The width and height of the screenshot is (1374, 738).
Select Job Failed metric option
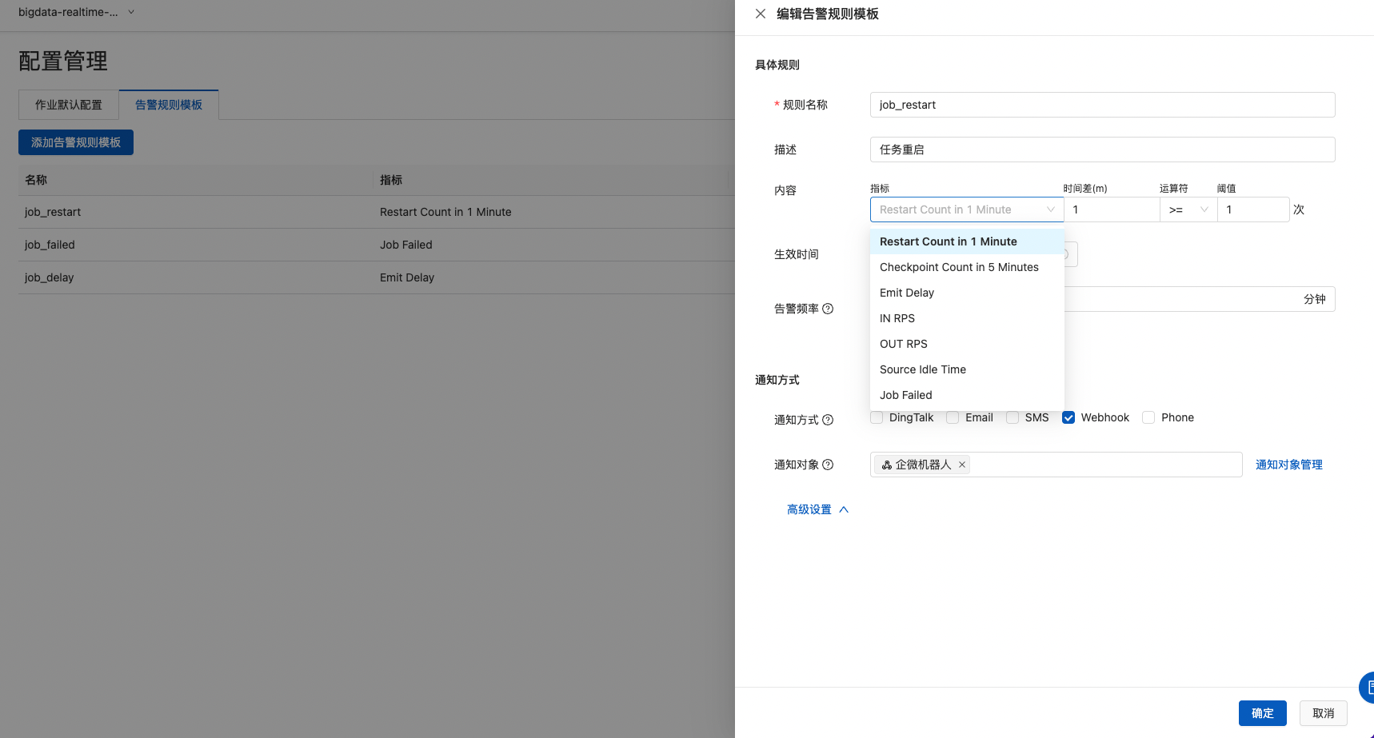pyautogui.click(x=967, y=395)
